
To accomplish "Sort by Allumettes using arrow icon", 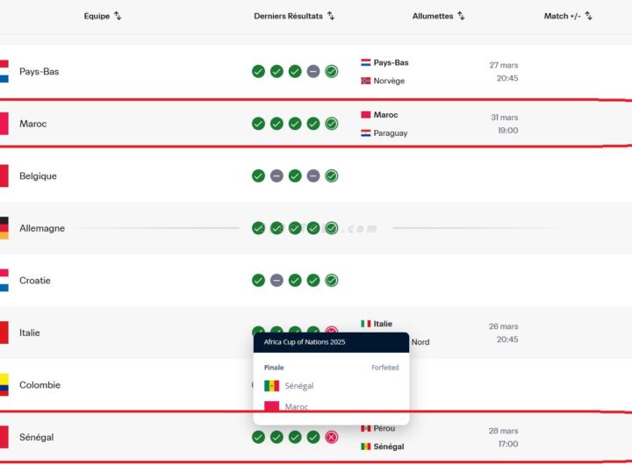I will pos(461,16).
